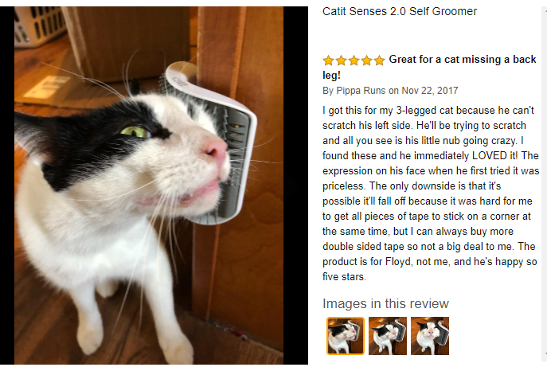This screenshot has height=371, width=547.
Task: Click the first gold rating star
Action: pyautogui.click(x=328, y=61)
